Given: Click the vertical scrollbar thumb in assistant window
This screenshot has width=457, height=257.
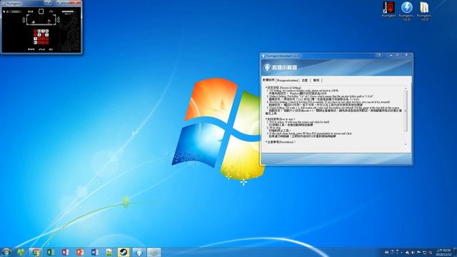Looking at the screenshot, I should pos(406,111).
